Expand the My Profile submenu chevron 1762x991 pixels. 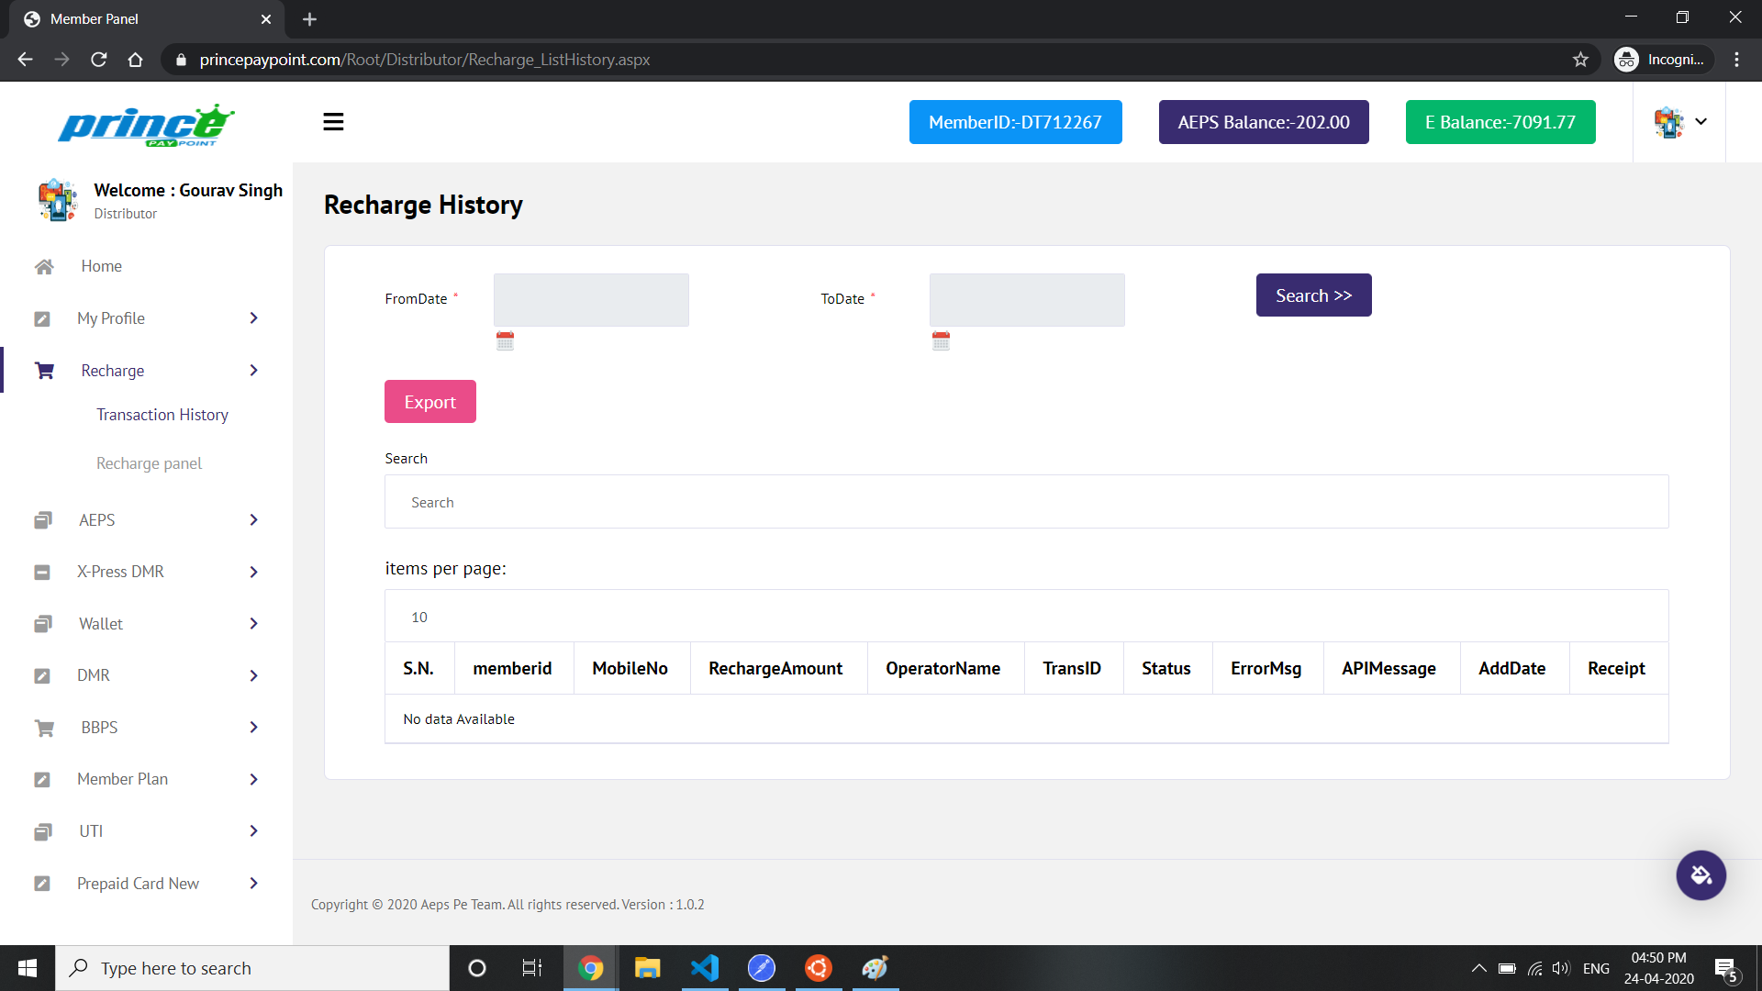click(x=254, y=318)
